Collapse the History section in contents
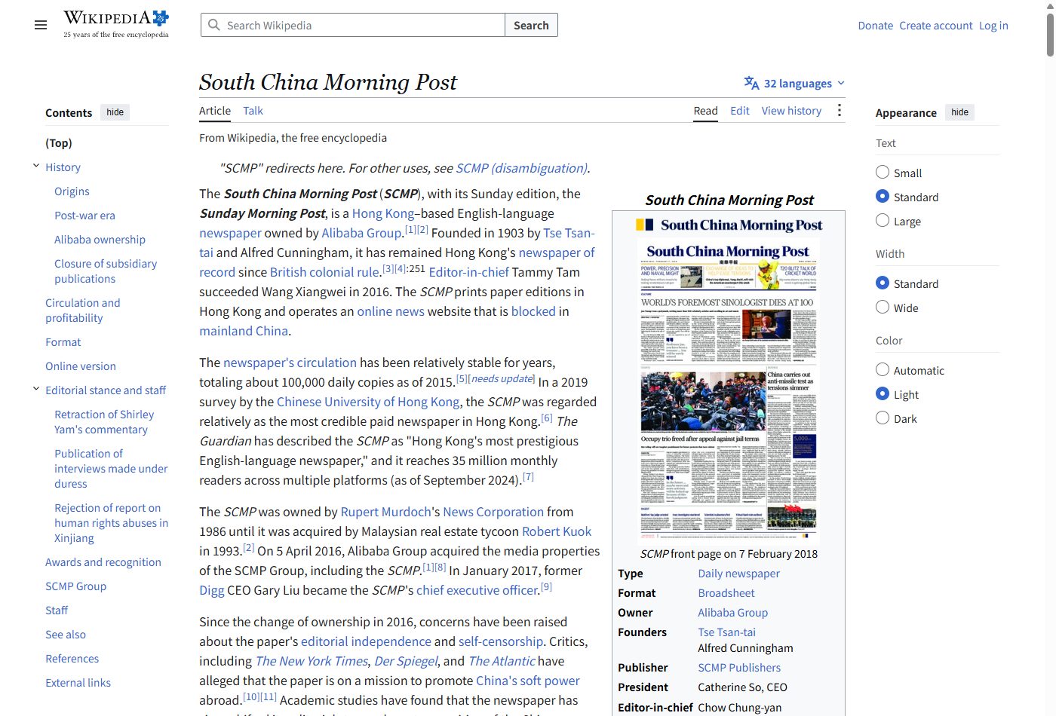Screen dimensions: 1056x716 point(35,166)
